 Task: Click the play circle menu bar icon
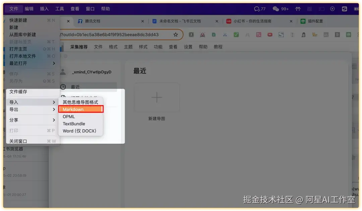pyautogui.click(x=332, y=9)
